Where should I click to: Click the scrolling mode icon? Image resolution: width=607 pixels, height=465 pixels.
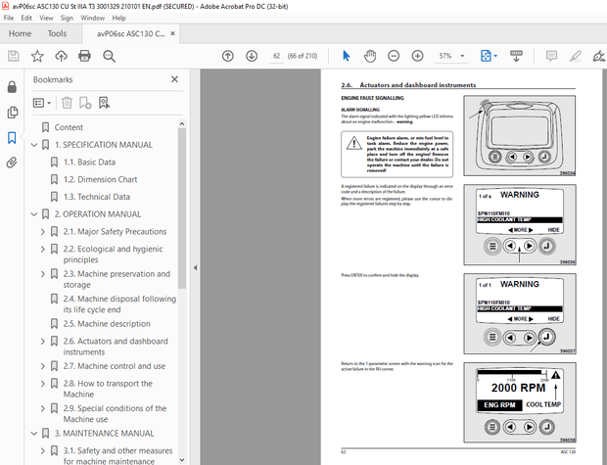tap(516, 56)
